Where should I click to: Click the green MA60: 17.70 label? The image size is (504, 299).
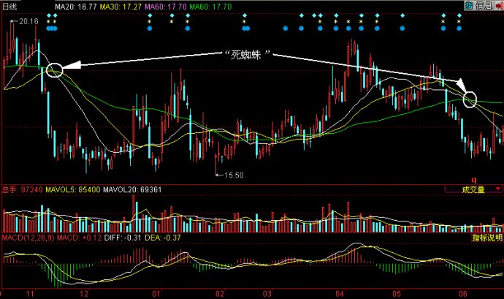coord(210,7)
